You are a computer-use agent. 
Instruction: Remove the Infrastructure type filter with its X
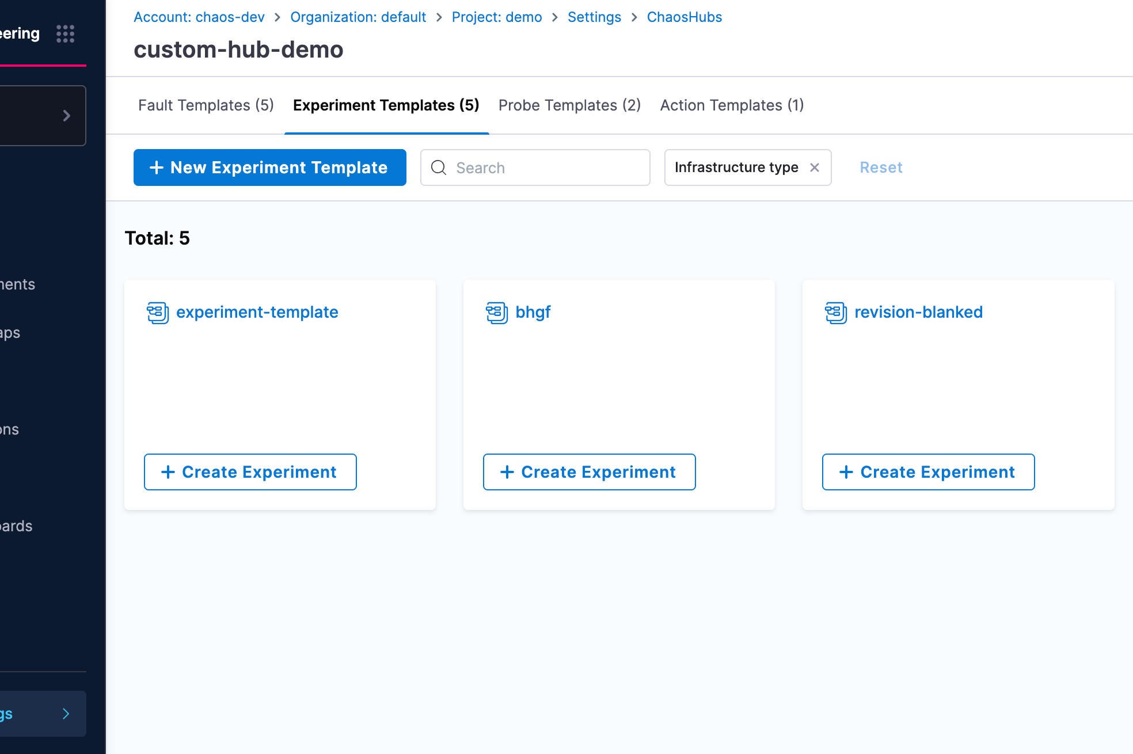pyautogui.click(x=815, y=167)
